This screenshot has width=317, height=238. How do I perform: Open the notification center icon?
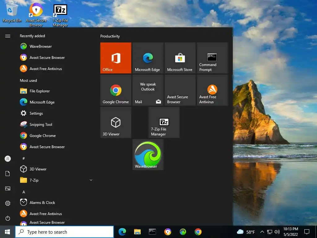point(307,232)
